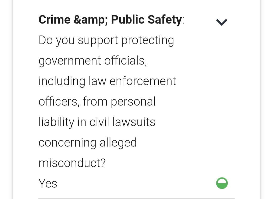The height and width of the screenshot is (199, 273).
Task: Tap the "government officials," text line
Action: [x=93, y=61]
